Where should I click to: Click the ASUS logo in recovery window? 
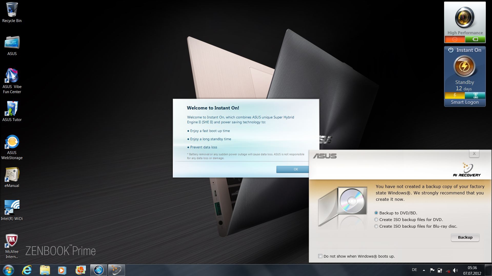click(325, 156)
